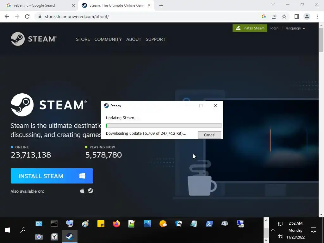Screen dimensions: 324x243
Task: Open the STORE menu
Action: [83, 39]
